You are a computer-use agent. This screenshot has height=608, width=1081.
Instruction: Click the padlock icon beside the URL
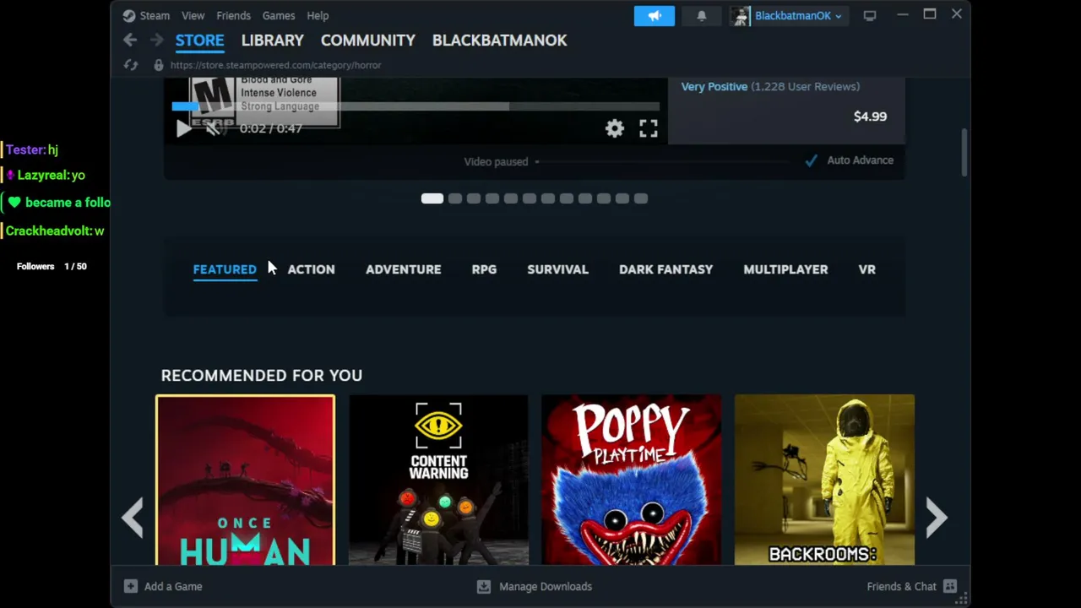158,65
